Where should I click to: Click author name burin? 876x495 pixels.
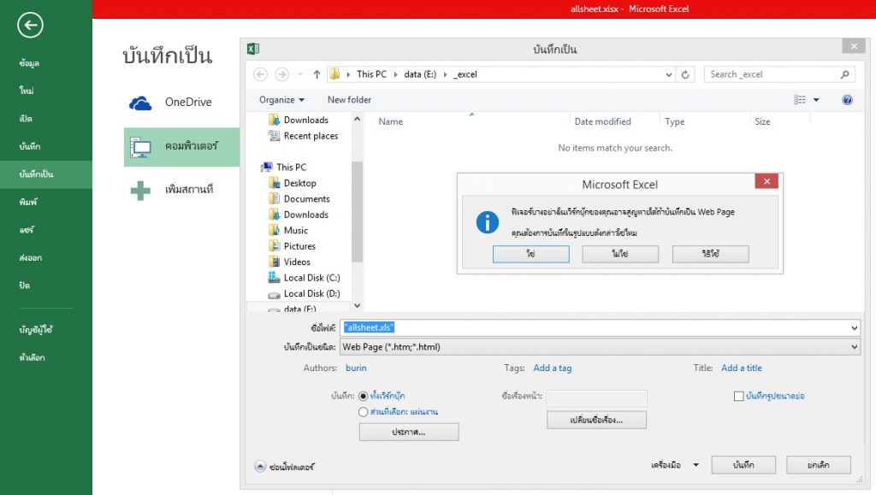pyautogui.click(x=356, y=368)
